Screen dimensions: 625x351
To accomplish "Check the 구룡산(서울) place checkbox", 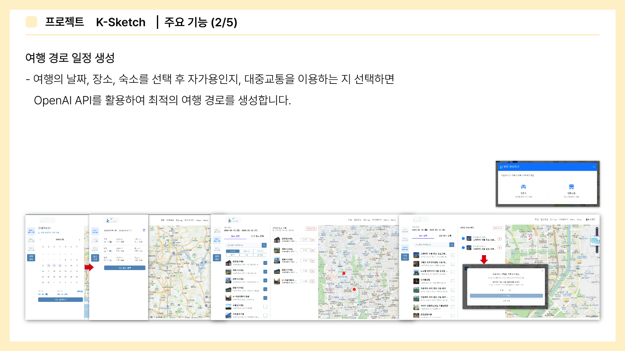I will click(265, 307).
